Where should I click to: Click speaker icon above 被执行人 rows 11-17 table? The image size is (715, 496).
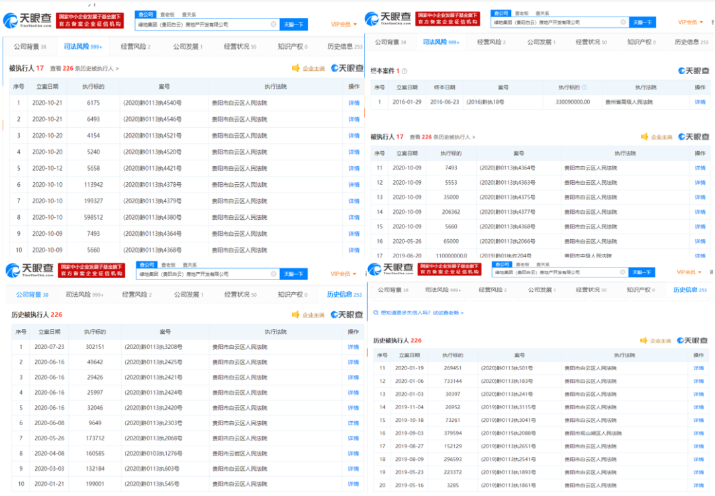point(644,137)
